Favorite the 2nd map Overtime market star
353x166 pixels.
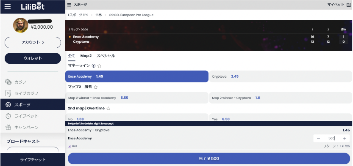108,109
